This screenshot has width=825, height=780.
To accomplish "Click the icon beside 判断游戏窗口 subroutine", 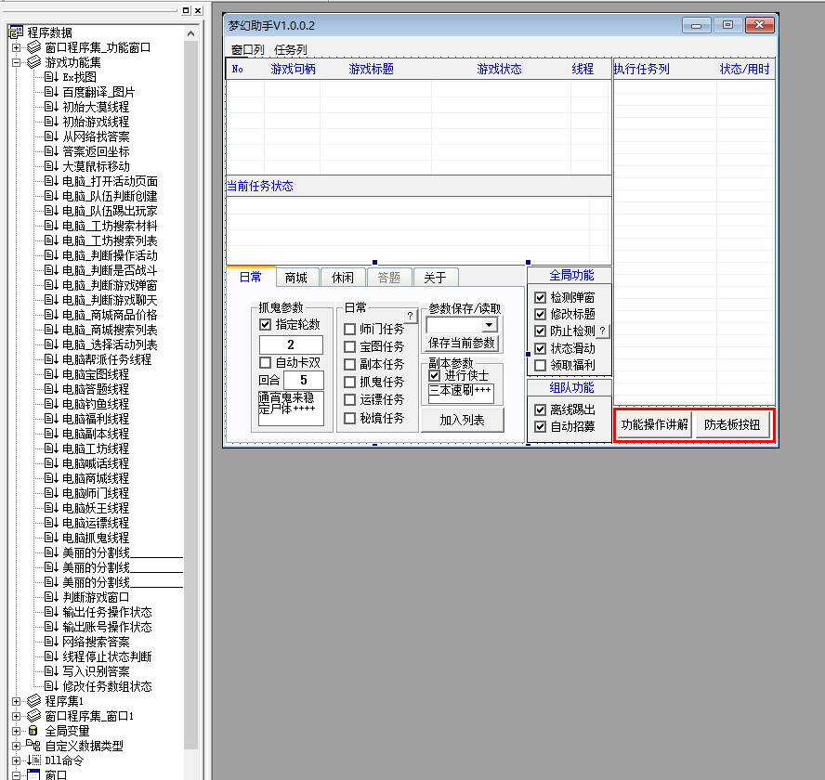I will 51,597.
